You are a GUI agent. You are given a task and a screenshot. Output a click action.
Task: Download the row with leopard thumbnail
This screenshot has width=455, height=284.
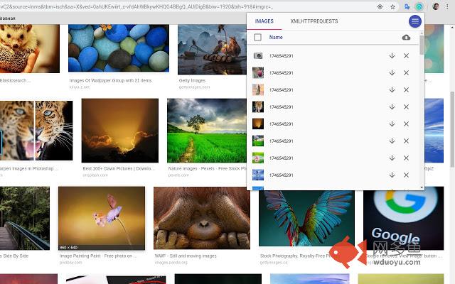tap(392, 107)
